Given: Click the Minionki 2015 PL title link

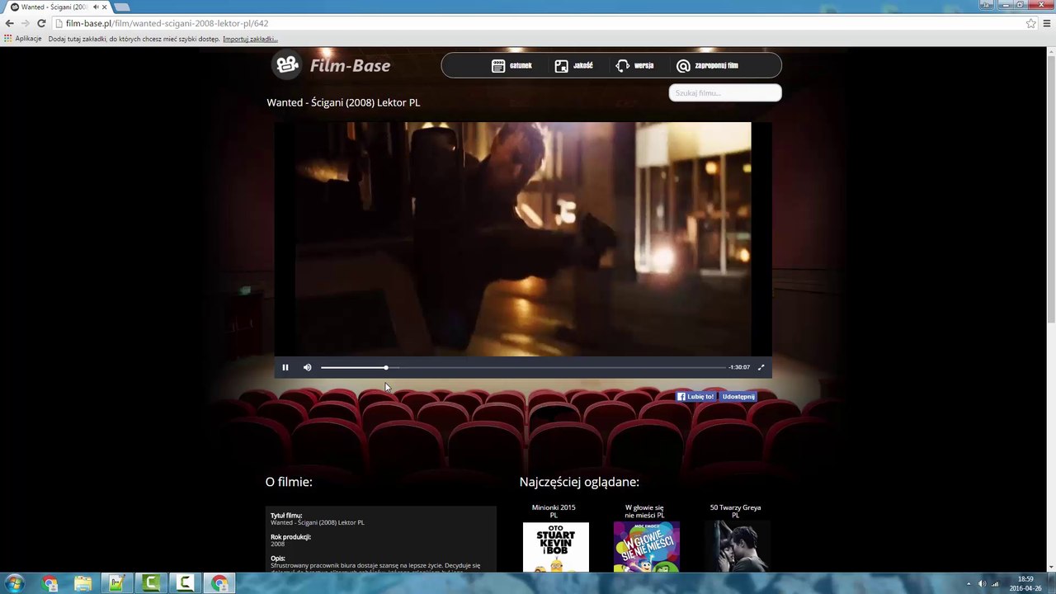Looking at the screenshot, I should (x=554, y=511).
